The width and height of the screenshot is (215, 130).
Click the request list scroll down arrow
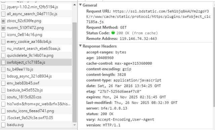[75, 125]
